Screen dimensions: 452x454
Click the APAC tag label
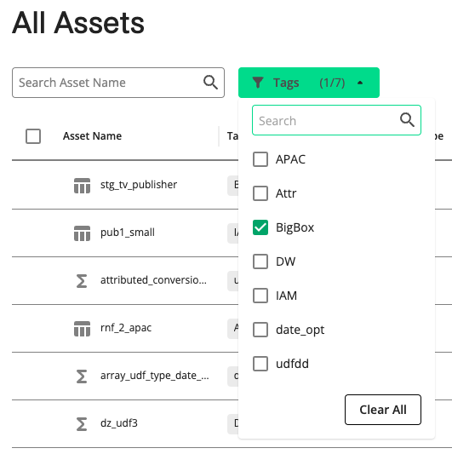[x=290, y=159]
